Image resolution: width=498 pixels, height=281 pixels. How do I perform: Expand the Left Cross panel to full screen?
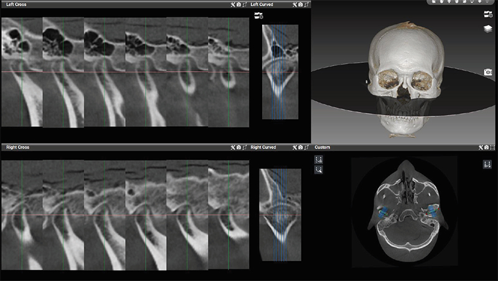(x=245, y=4)
